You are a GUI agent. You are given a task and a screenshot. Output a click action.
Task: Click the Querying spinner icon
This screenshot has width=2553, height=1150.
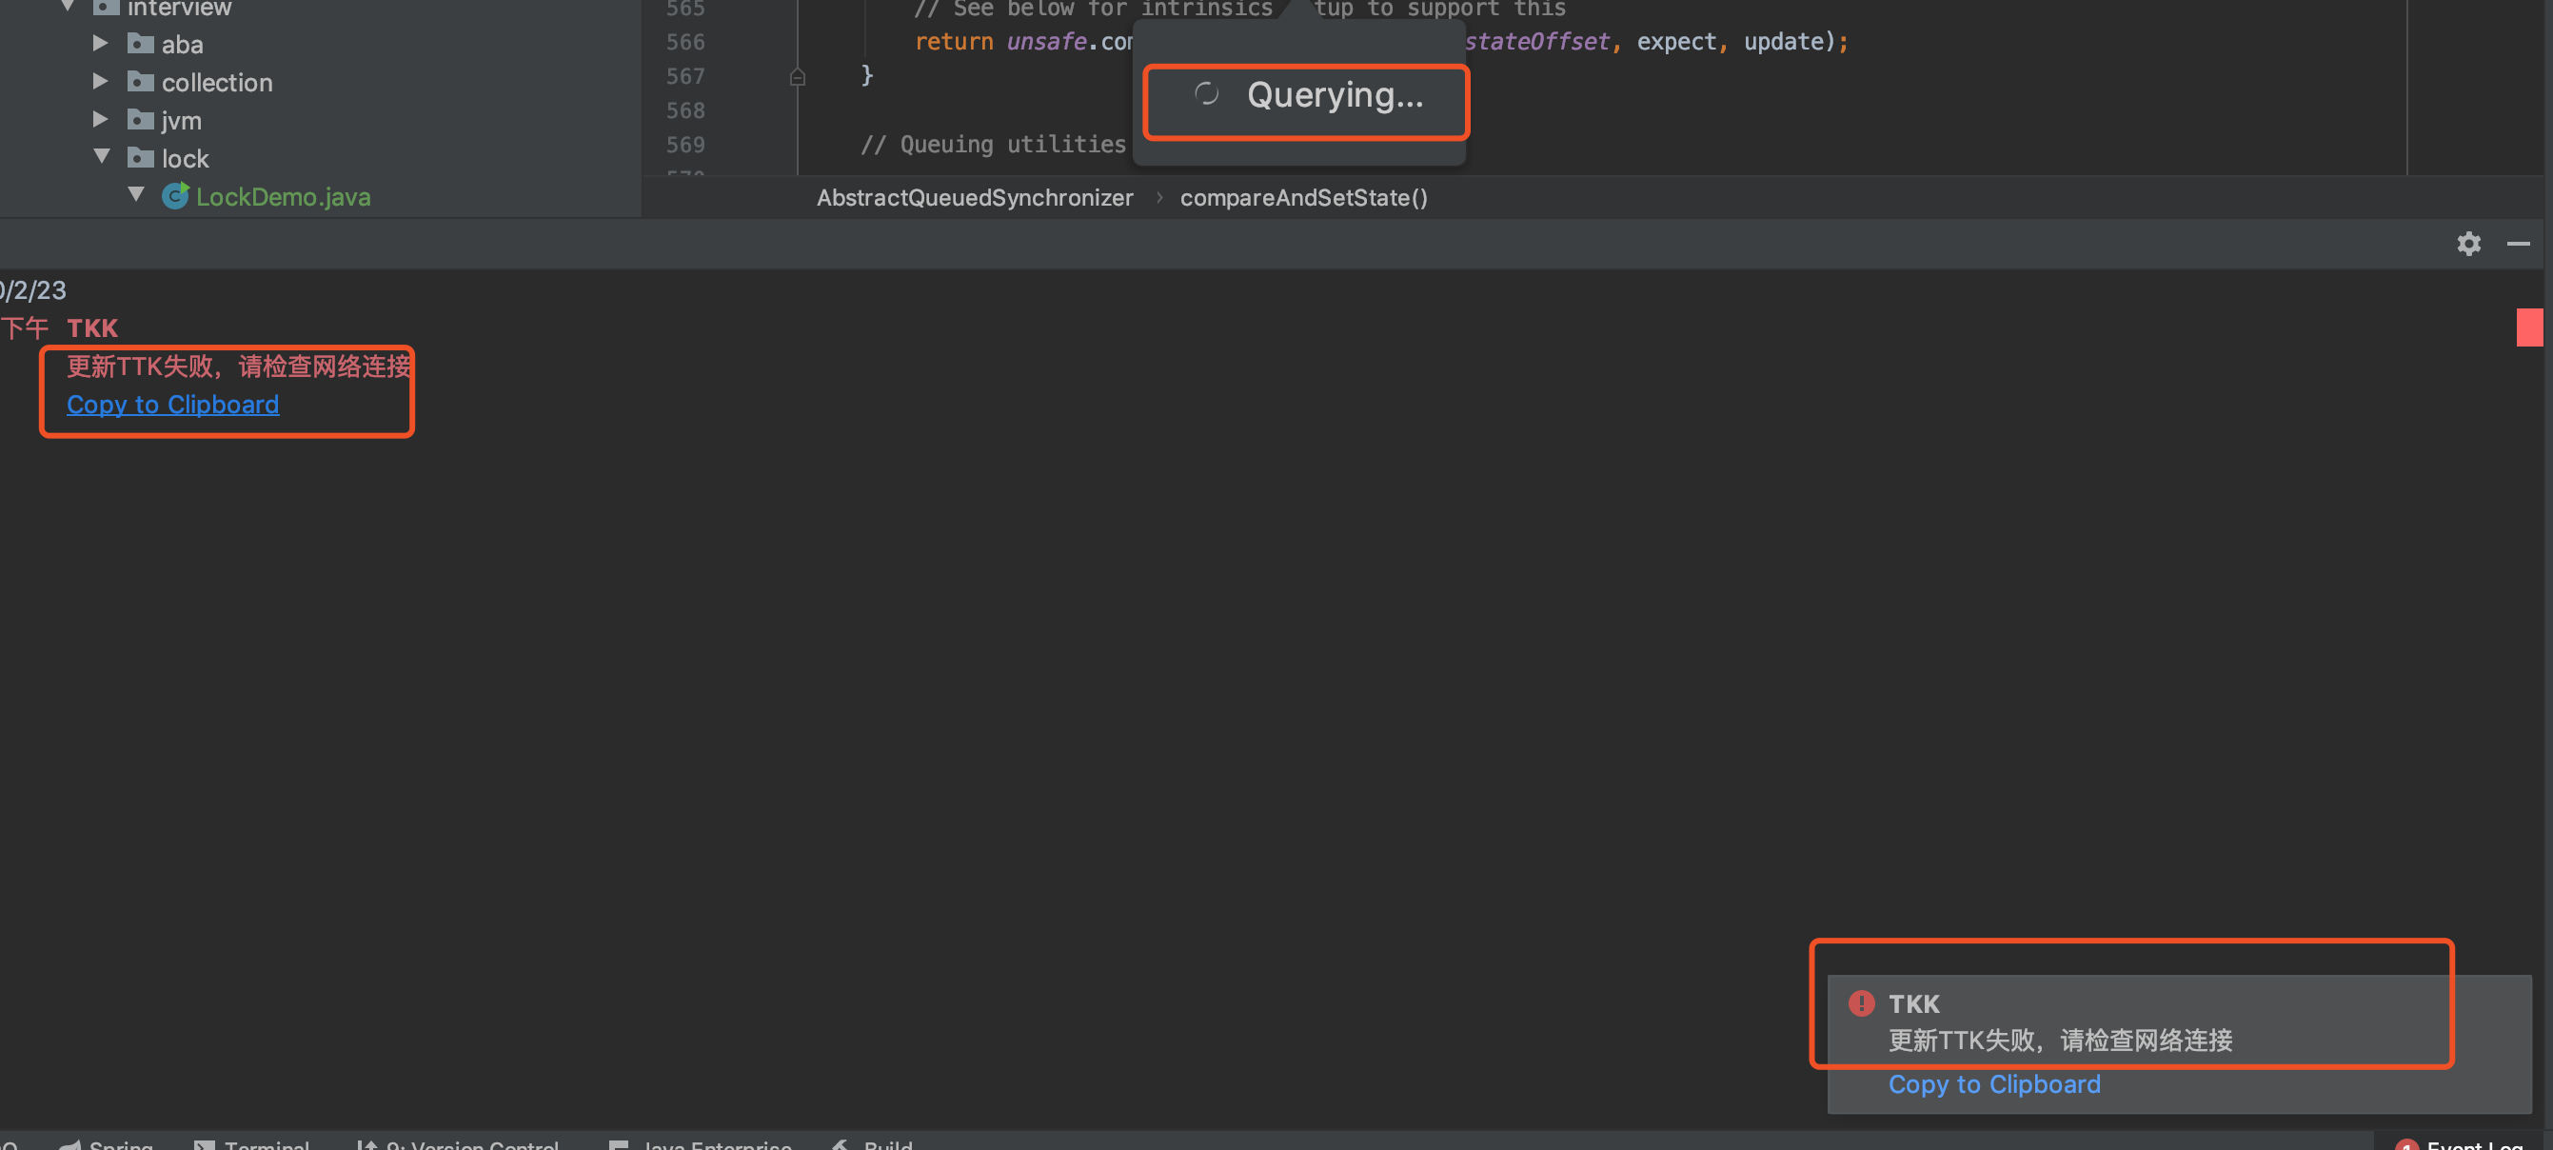click(1206, 94)
